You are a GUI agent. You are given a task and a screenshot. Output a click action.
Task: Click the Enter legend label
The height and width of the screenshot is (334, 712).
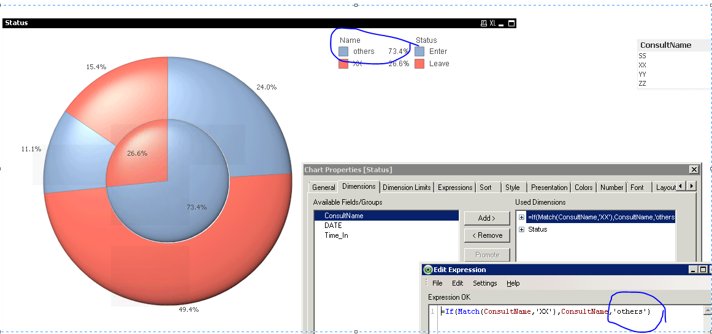tap(438, 51)
